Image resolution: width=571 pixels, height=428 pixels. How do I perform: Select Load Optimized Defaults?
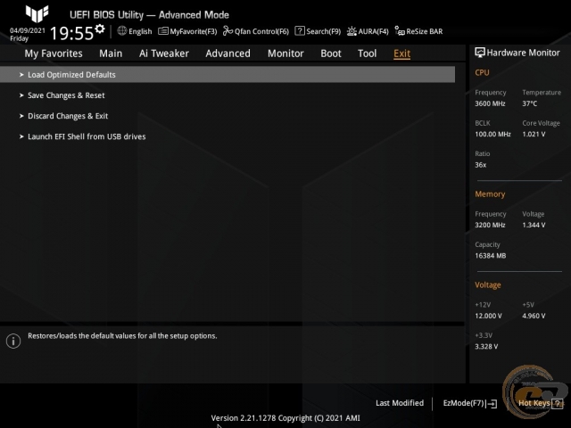click(228, 75)
